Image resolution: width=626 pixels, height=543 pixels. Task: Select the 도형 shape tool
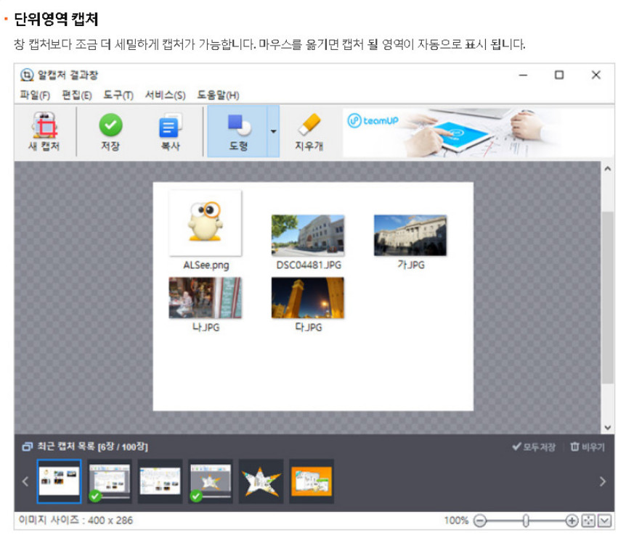238,131
